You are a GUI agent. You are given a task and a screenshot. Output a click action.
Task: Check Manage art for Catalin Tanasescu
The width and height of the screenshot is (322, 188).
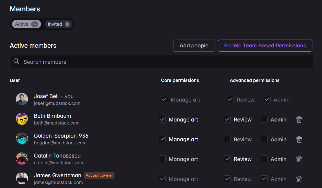click(x=162, y=159)
